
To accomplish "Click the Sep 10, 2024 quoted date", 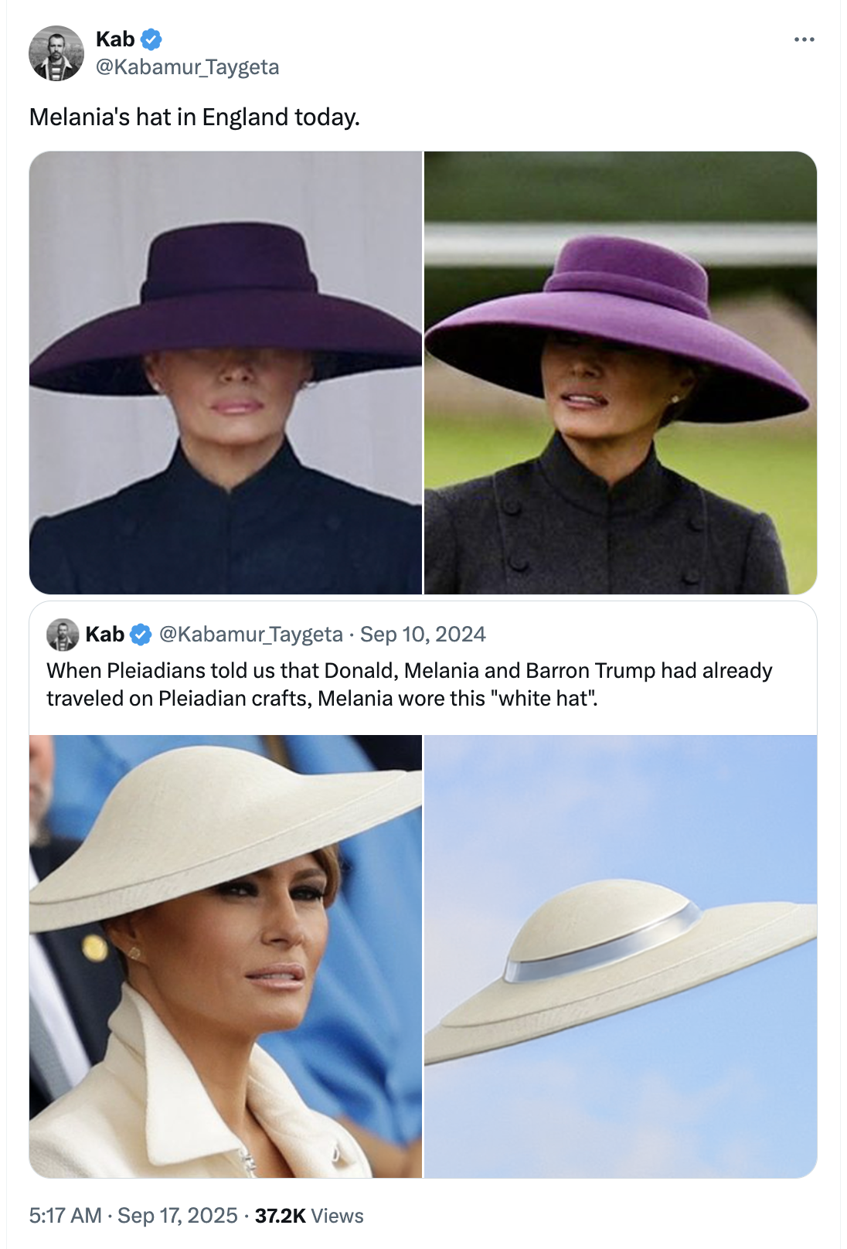I will coord(423,635).
